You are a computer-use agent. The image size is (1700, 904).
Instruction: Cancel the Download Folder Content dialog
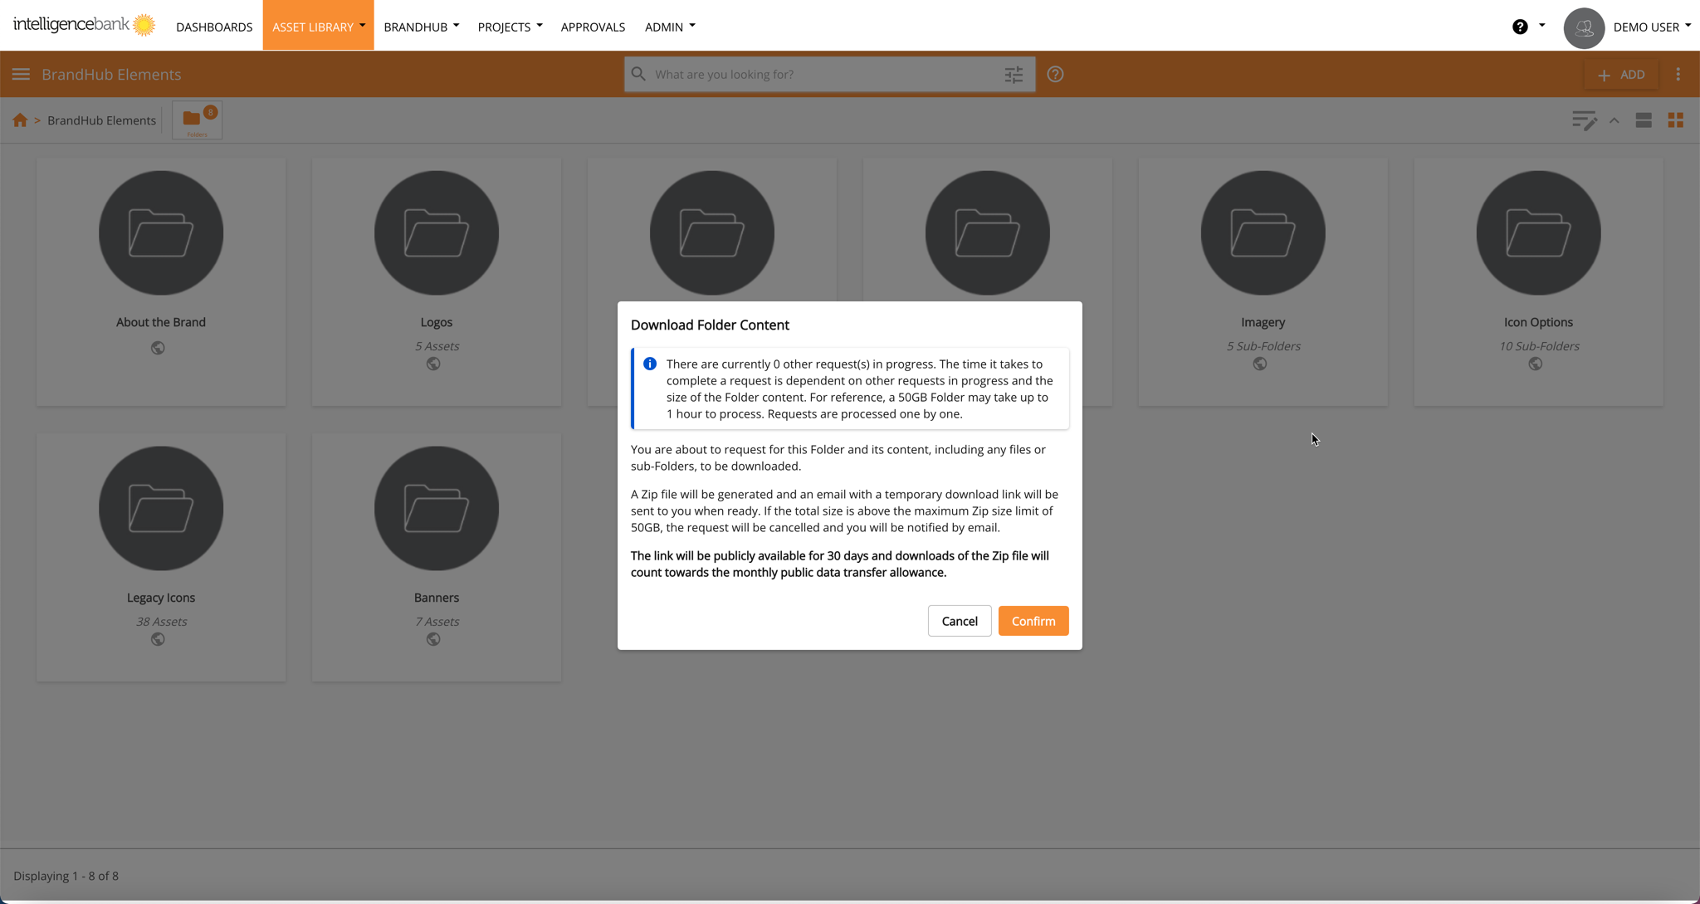(959, 621)
